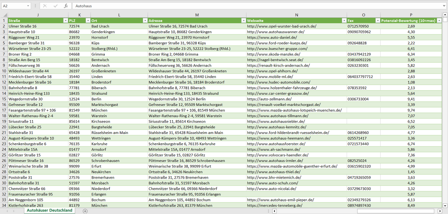Click inside the formula bar showing Autohaus
448x214 pixels.
tap(248, 6)
